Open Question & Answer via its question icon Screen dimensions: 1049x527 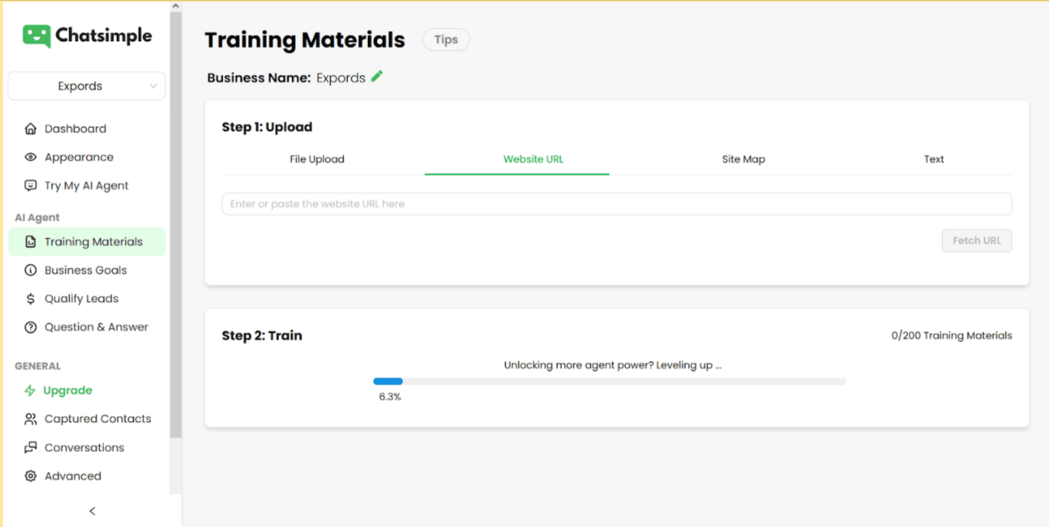click(x=29, y=327)
